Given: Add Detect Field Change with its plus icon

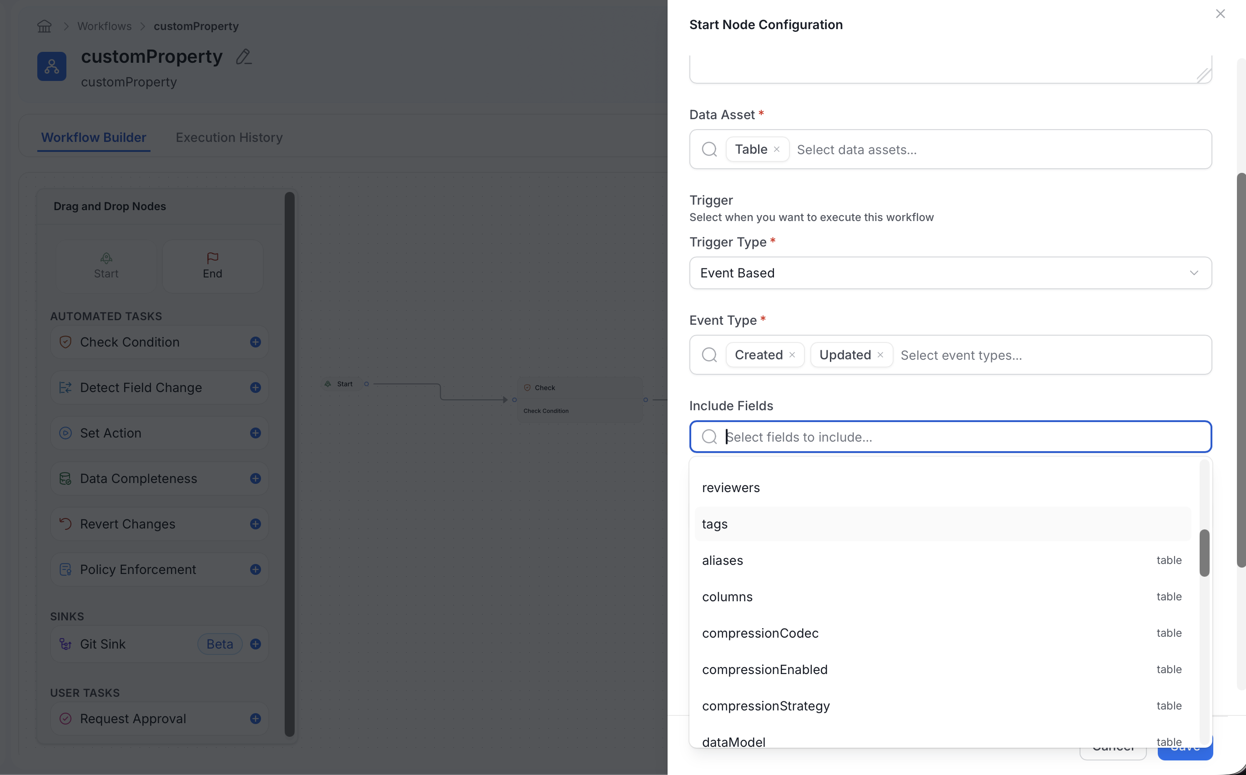Looking at the screenshot, I should 256,387.
